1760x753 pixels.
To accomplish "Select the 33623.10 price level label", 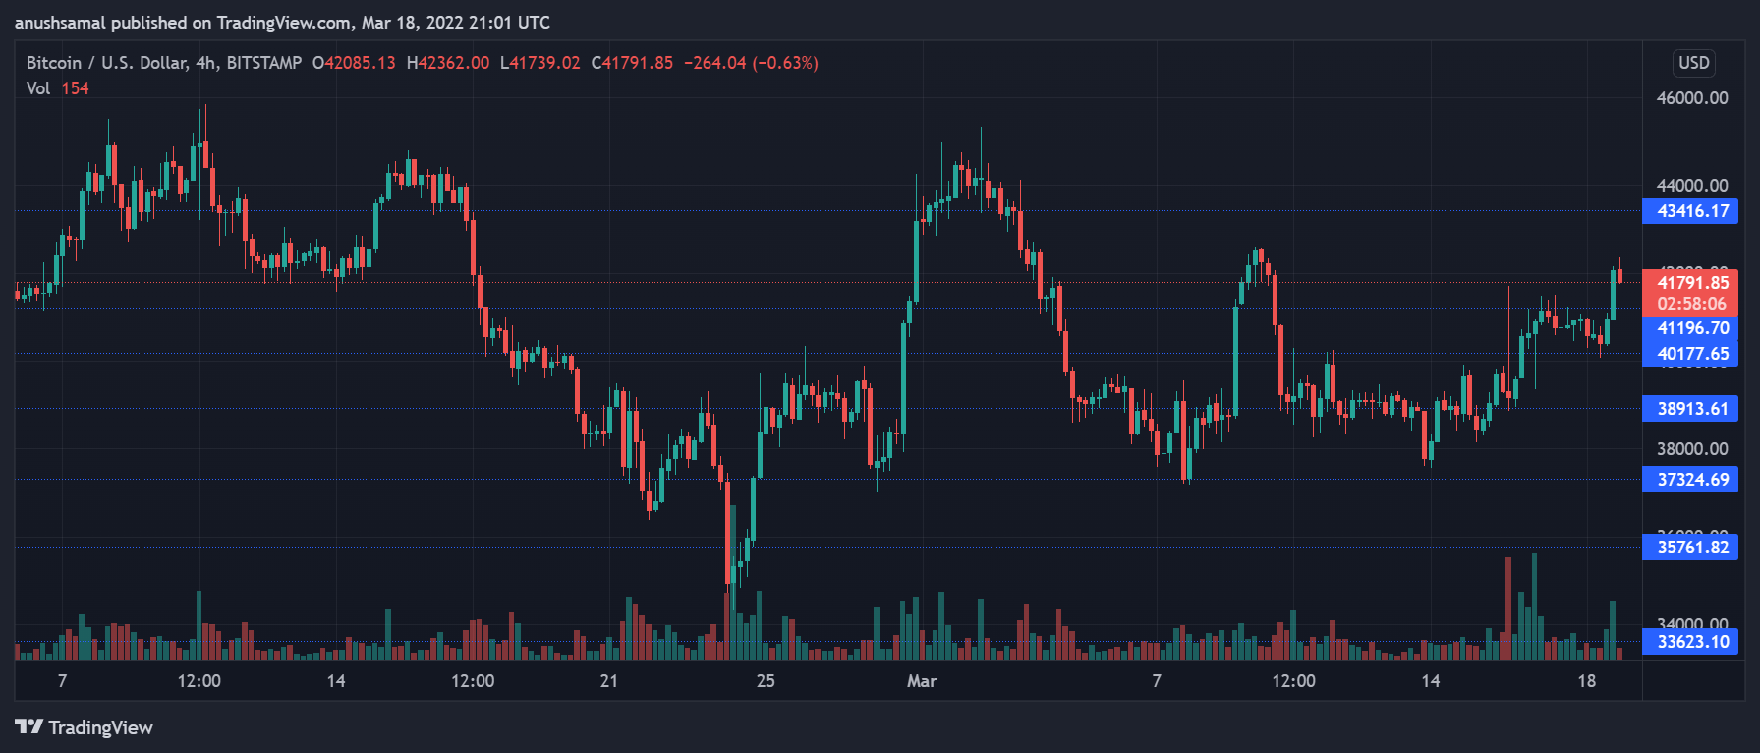I will pos(1691,642).
